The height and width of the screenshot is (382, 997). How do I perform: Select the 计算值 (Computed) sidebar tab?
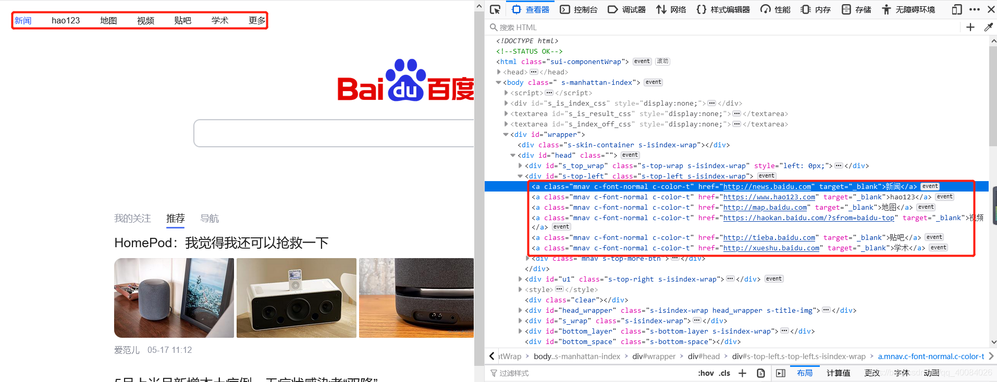(838, 373)
